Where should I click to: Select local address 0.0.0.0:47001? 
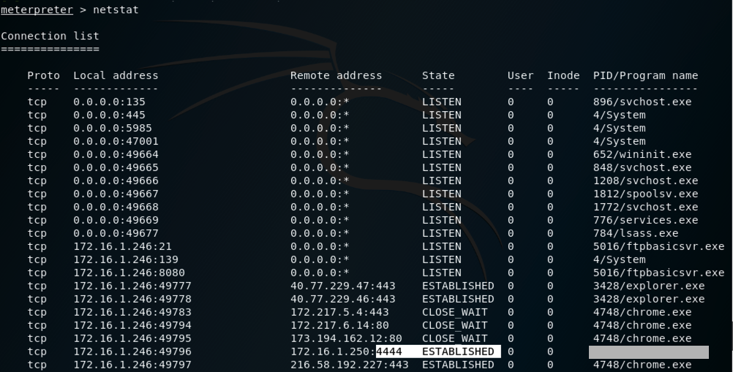click(x=116, y=141)
